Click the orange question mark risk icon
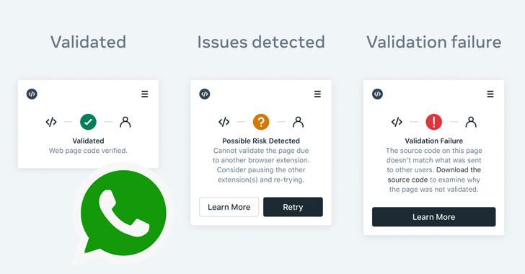Screen dimensions: 525x274 pyautogui.click(x=261, y=122)
